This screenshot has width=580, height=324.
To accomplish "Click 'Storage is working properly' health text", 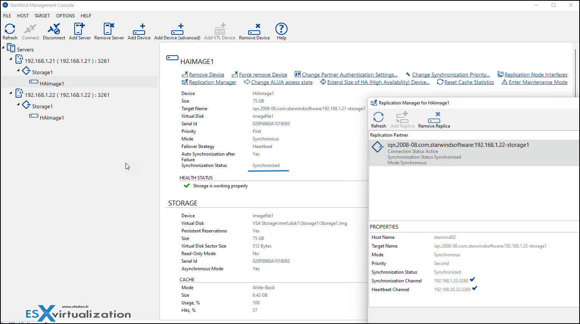I will tap(220, 186).
